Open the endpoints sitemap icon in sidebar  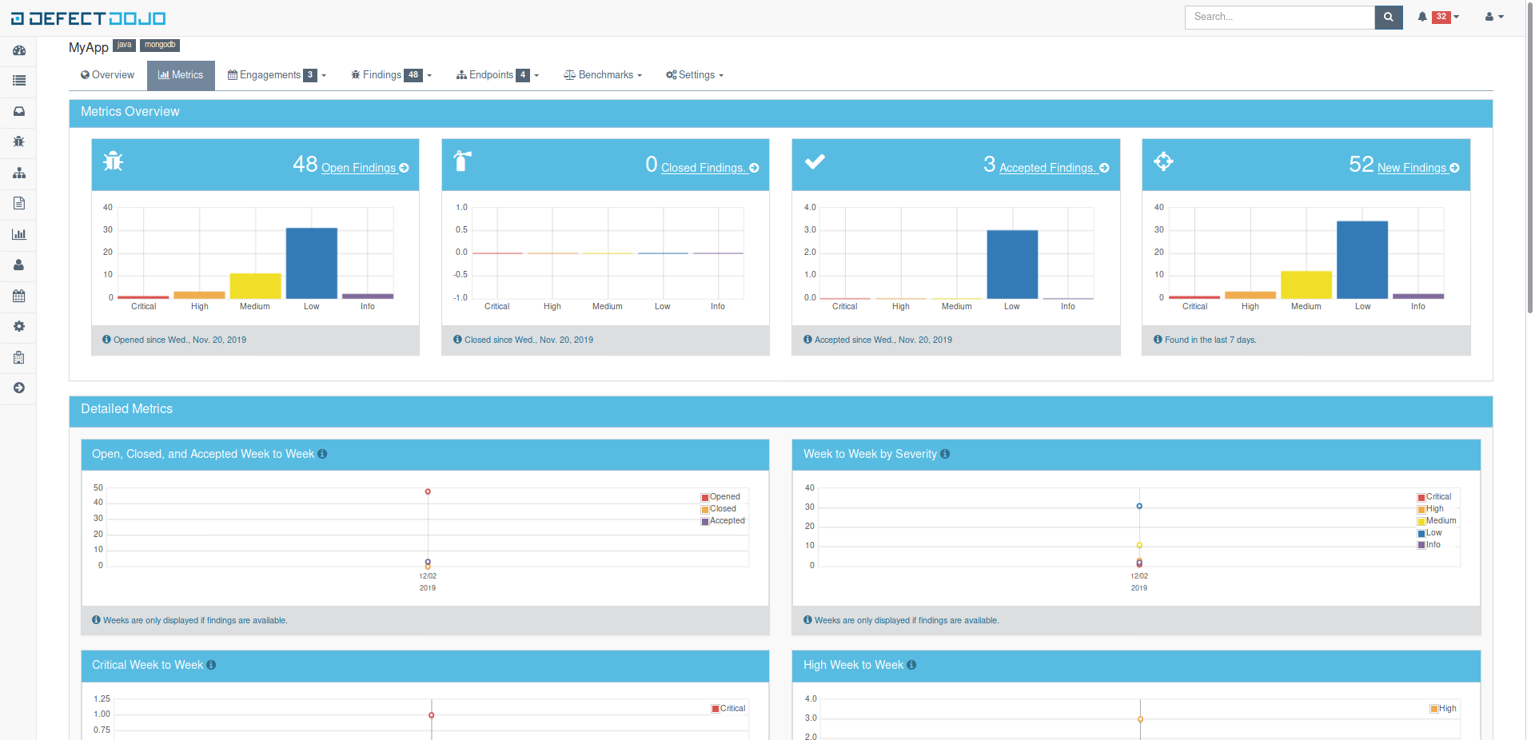(x=19, y=173)
